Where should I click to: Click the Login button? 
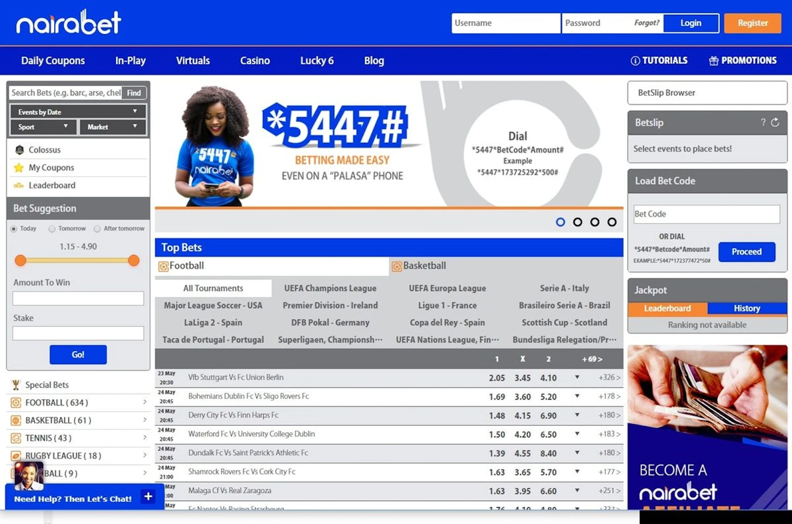pyautogui.click(x=691, y=23)
